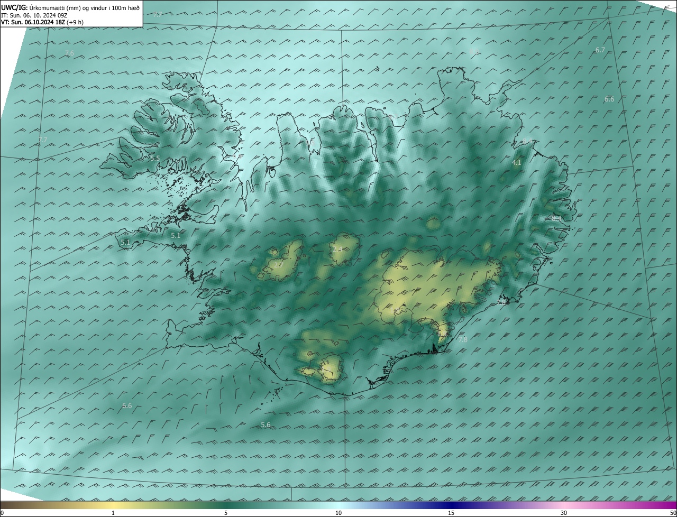This screenshot has width=677, height=517.
Task: Click the value label 5.6 on the map
Action: point(266,424)
